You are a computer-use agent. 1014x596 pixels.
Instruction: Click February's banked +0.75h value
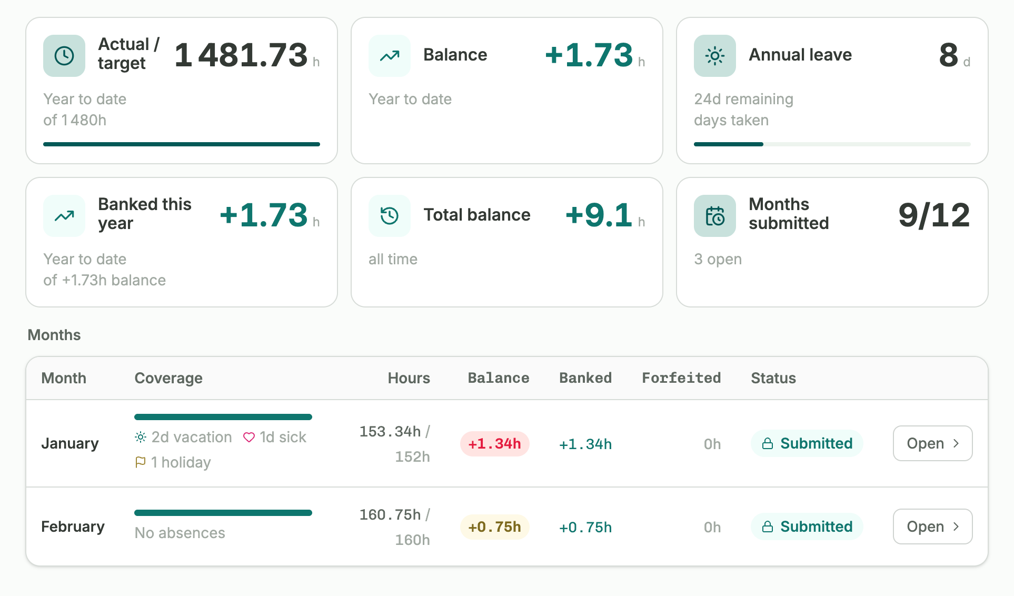tap(585, 528)
